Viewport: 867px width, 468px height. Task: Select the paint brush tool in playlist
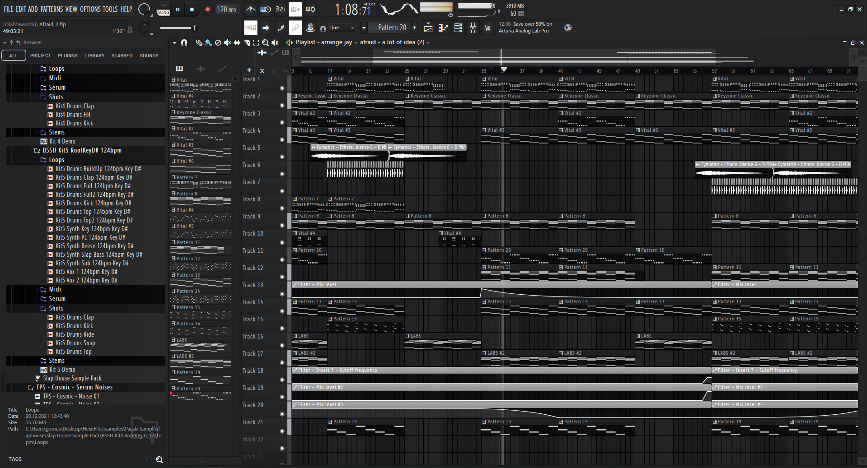pos(208,42)
